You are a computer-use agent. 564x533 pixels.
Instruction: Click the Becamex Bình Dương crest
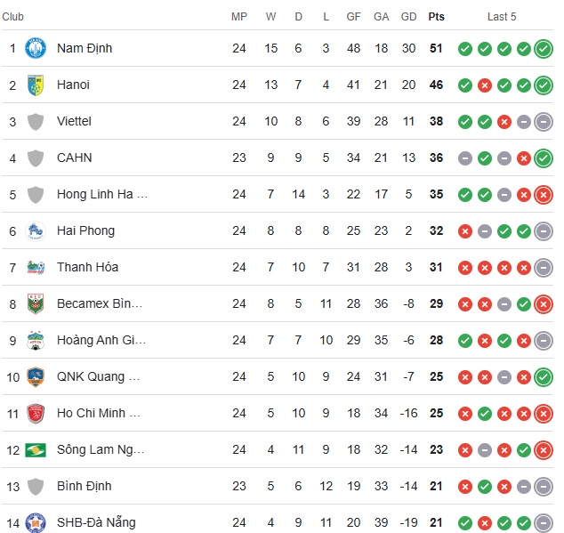pyautogui.click(x=36, y=303)
